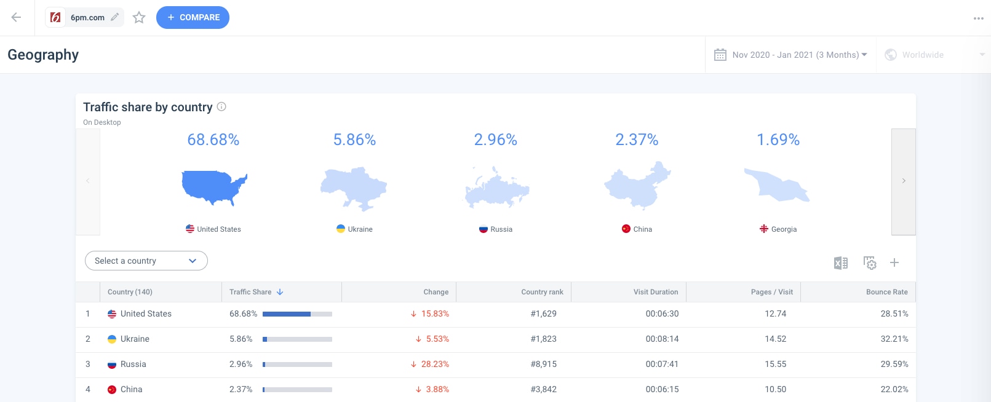
Task: Favorite 6pm.com with the star icon
Action: tap(139, 17)
